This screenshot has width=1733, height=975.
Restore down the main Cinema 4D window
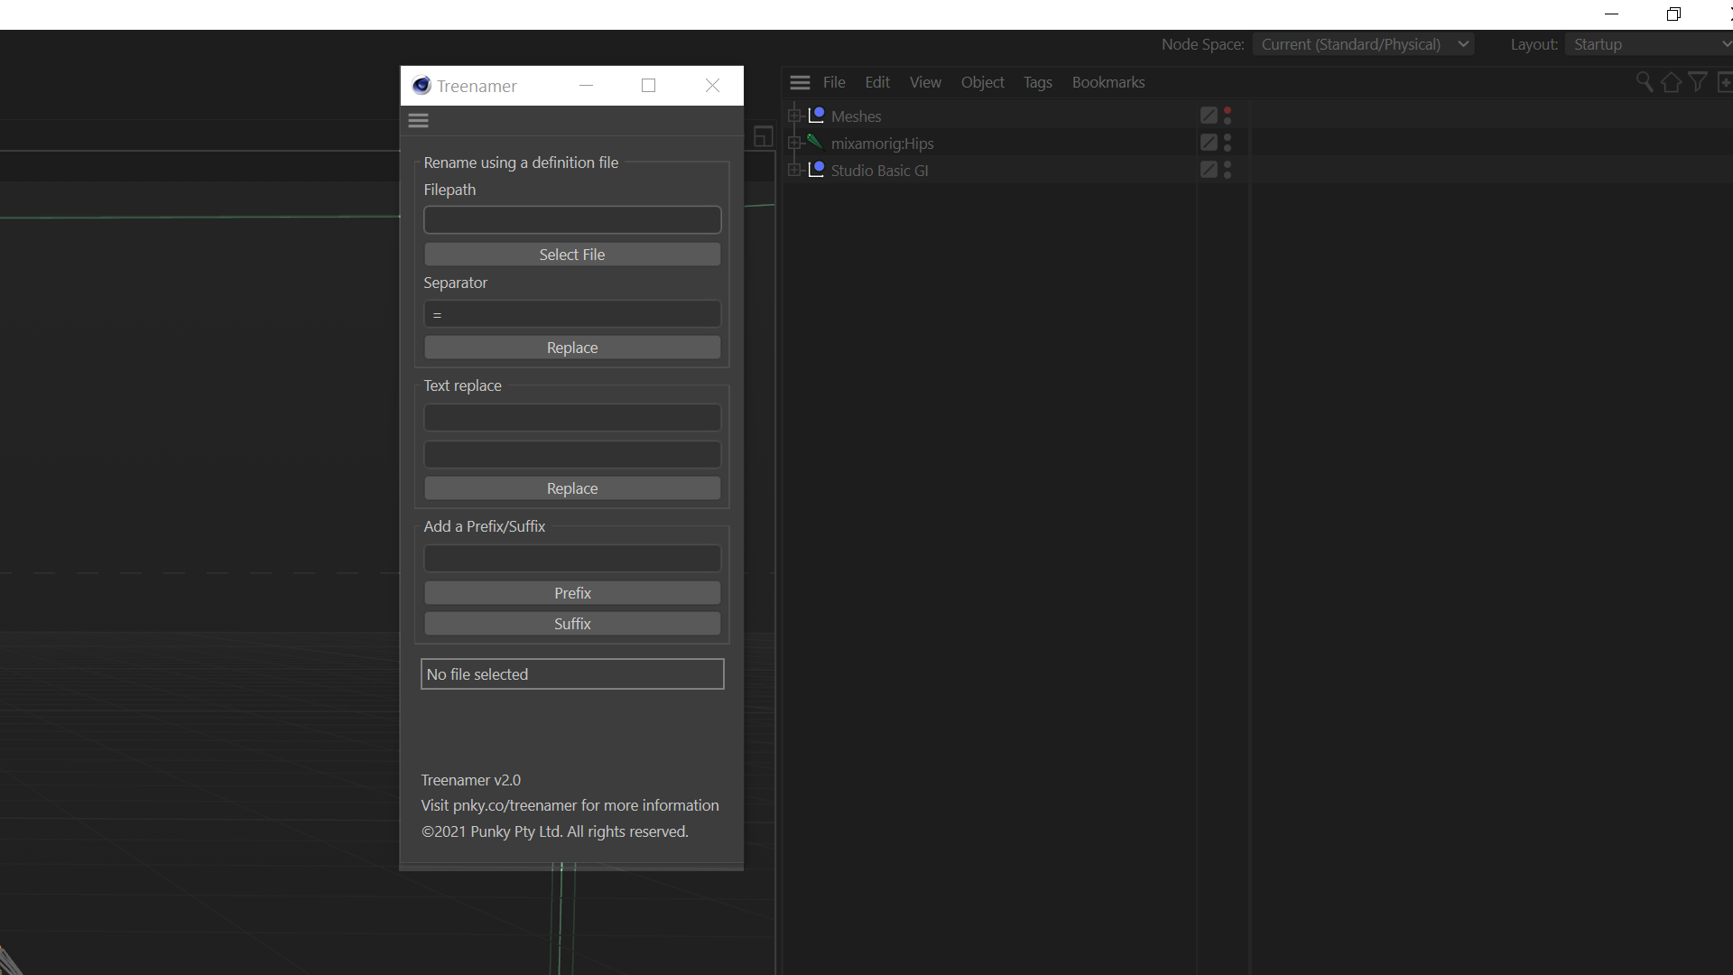(x=1673, y=14)
